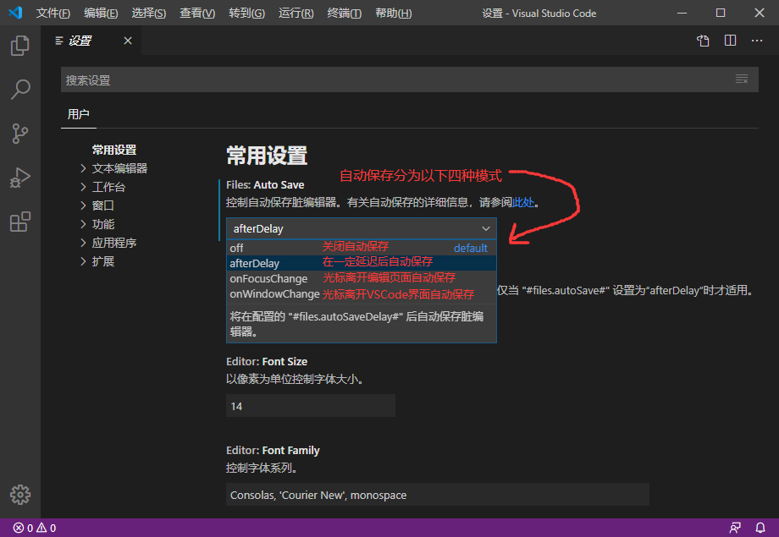Open the More Actions ellipsis menu
Viewport: 779px width, 537px height.
[756, 40]
